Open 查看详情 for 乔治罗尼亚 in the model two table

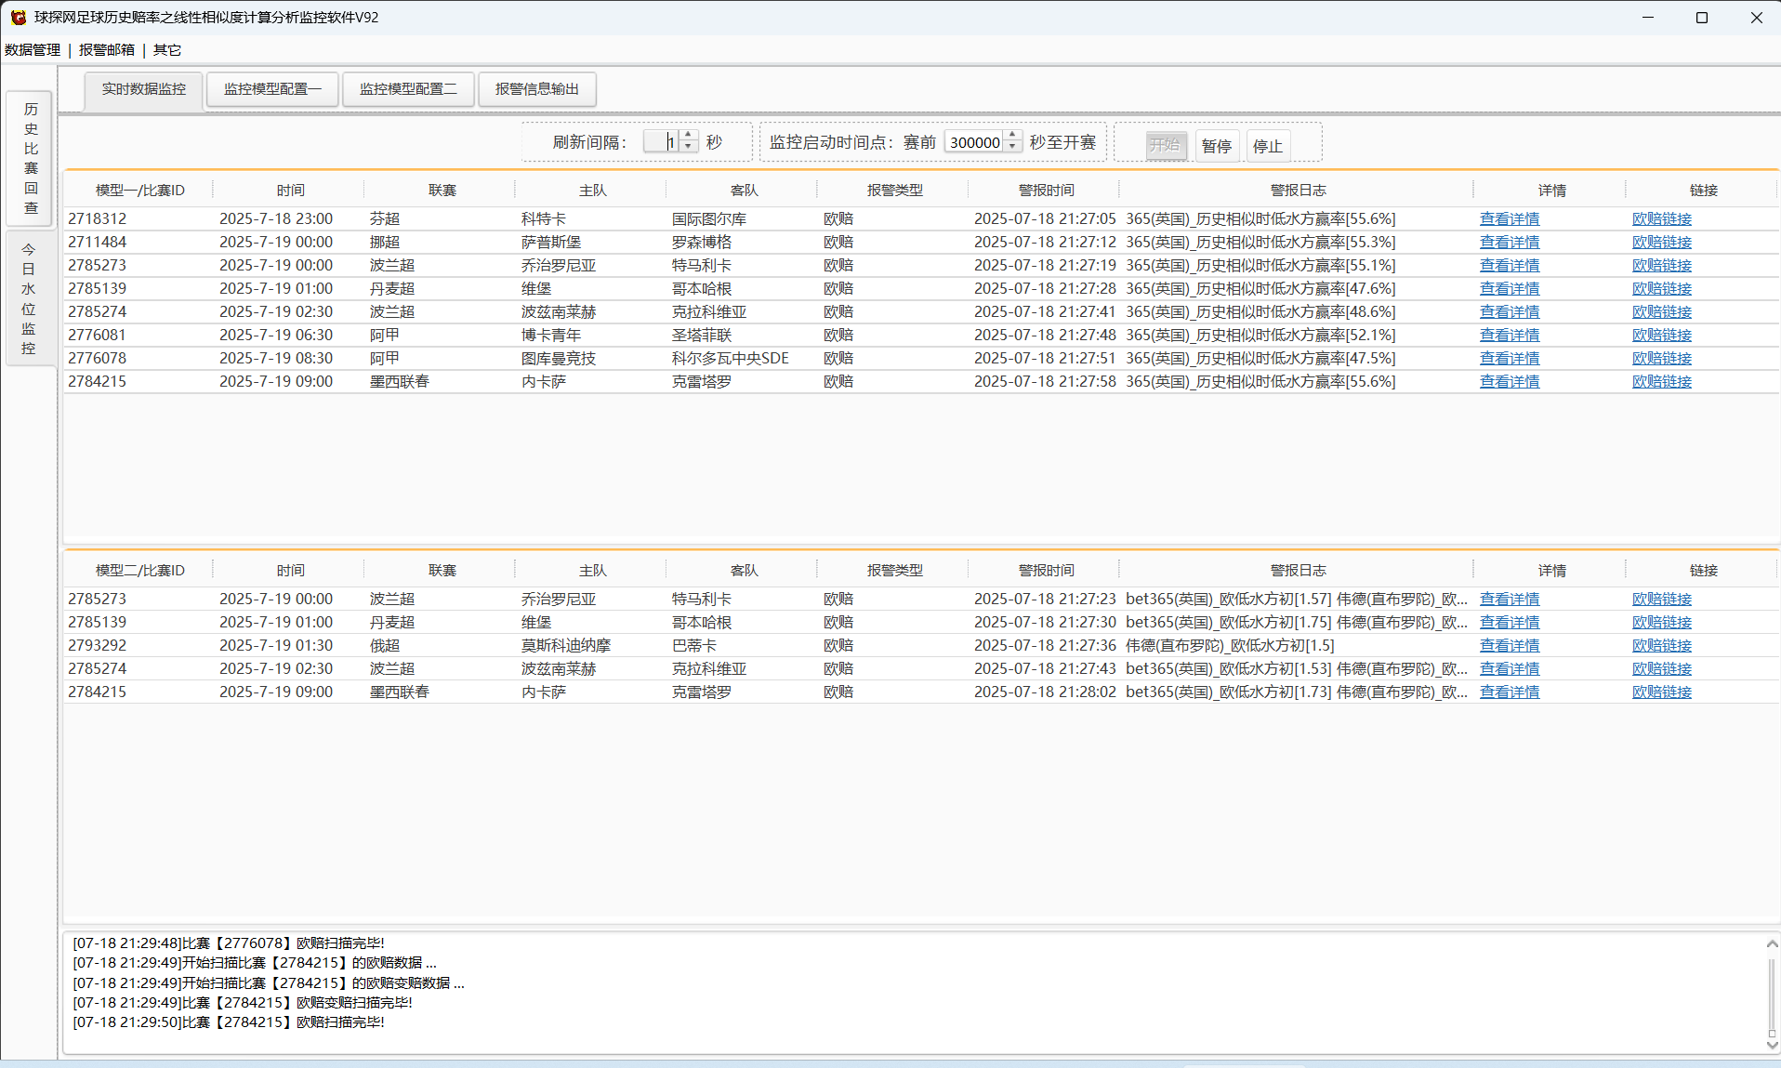point(1510,600)
